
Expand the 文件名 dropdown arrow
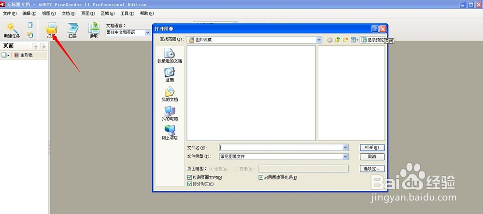345,147
